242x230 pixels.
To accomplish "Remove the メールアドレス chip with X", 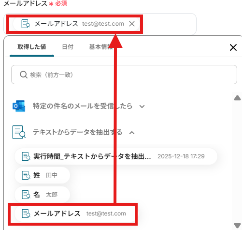I will click(x=132, y=24).
